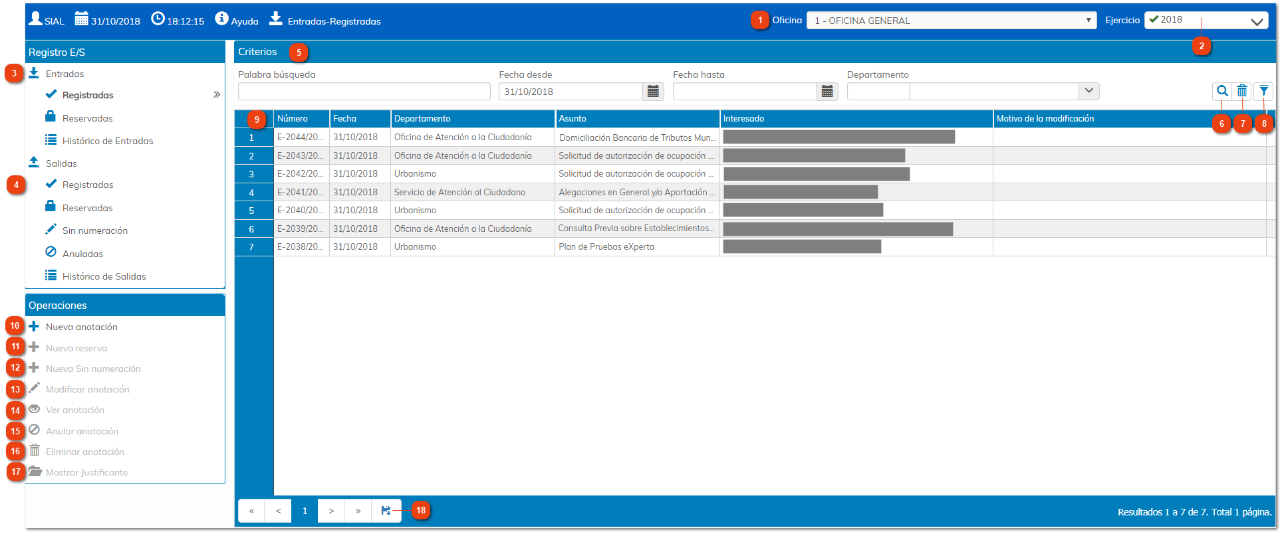Go to last page of results
The height and width of the screenshot is (534, 1282).
(x=358, y=511)
